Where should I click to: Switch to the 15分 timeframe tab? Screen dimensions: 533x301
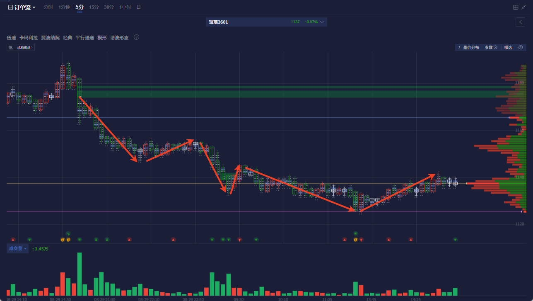(94, 7)
